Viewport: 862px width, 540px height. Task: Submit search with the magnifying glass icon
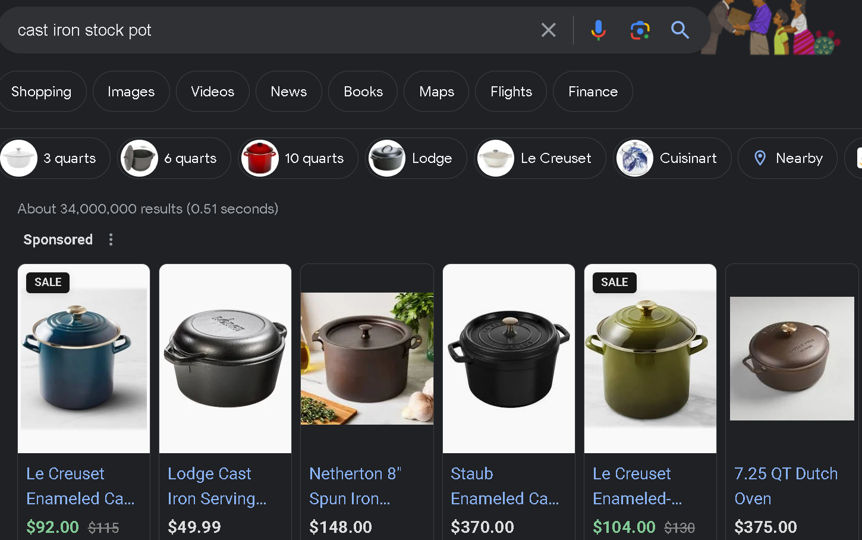pyautogui.click(x=680, y=30)
